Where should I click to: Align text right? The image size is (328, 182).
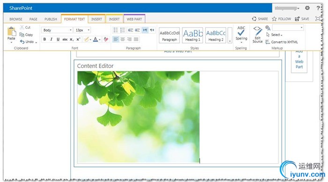129,39
